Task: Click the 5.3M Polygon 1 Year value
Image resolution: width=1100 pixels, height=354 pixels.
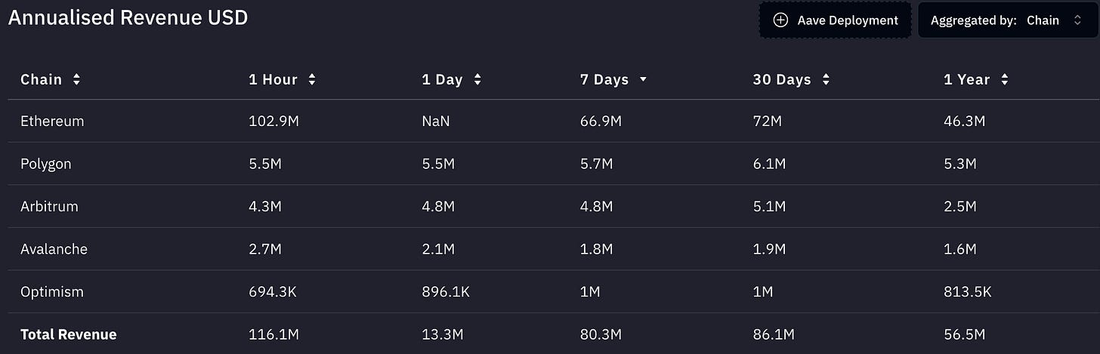Action: [960, 163]
